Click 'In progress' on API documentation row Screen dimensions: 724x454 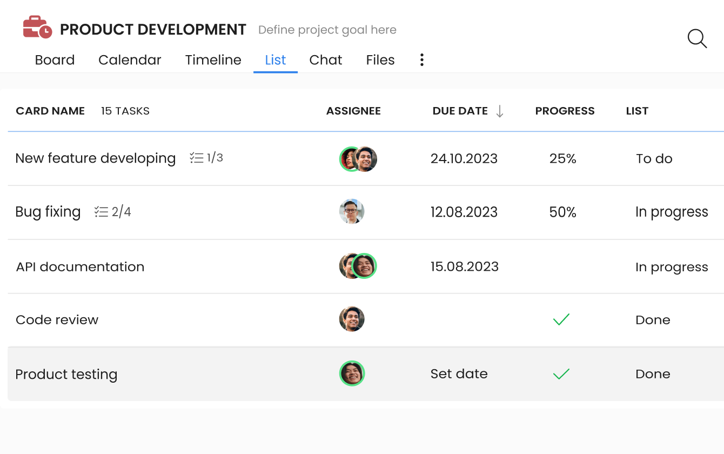(672, 267)
